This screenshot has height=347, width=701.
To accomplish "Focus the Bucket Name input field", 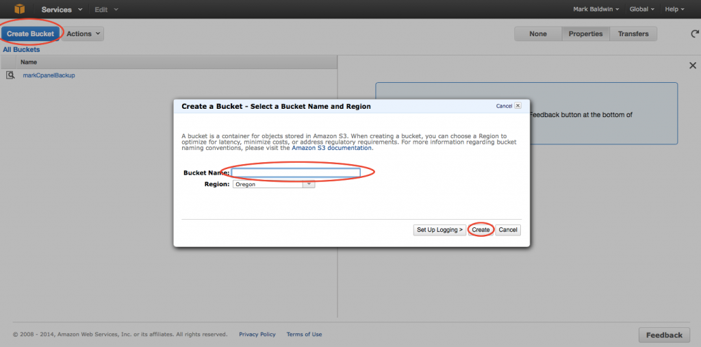I will 296,172.
